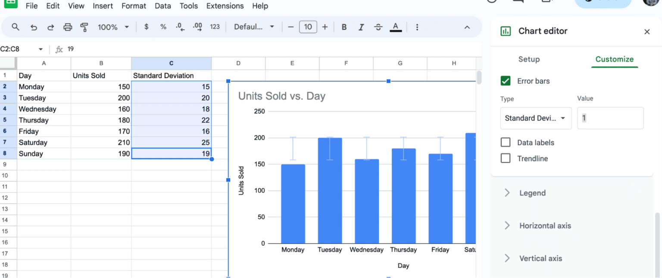Open the Tools menu
Viewport: 662px width, 278px height.
(x=189, y=6)
